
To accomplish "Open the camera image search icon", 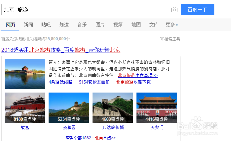I will click(174, 10).
